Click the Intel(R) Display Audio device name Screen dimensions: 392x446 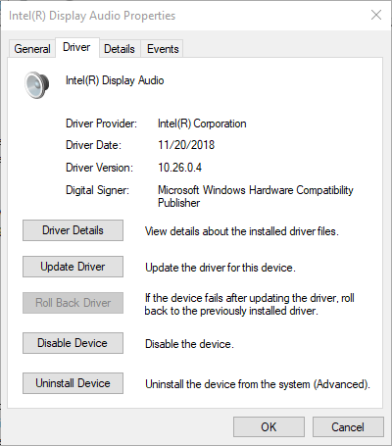click(115, 80)
